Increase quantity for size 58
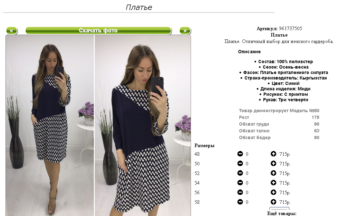 (x=273, y=202)
